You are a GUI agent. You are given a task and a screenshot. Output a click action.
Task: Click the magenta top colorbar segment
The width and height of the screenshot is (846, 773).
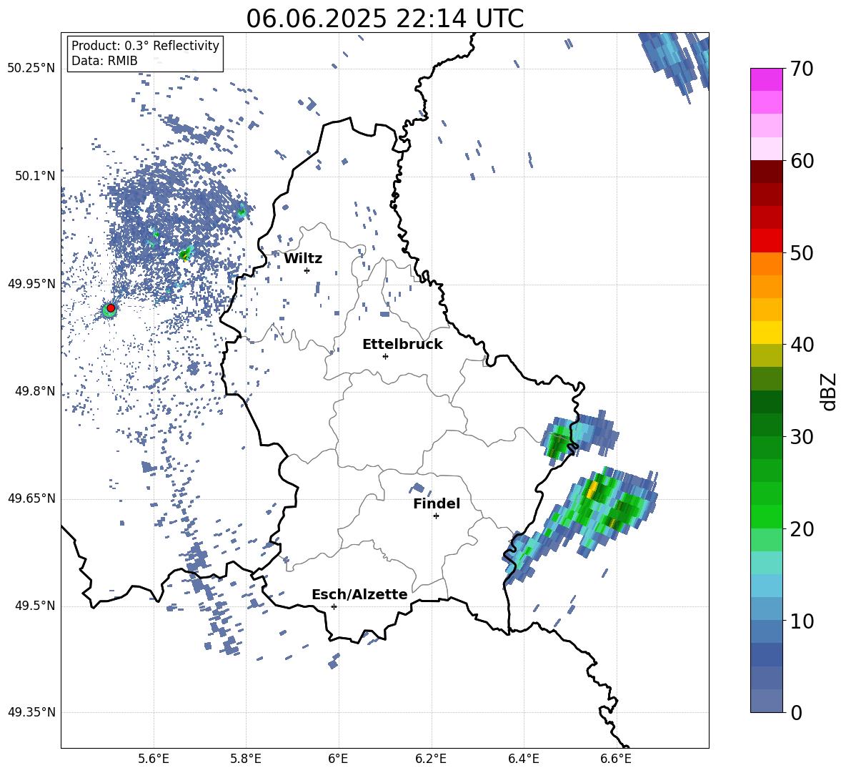767,80
